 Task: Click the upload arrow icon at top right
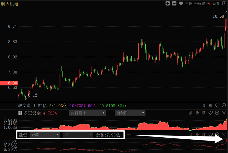tap(224, 3)
